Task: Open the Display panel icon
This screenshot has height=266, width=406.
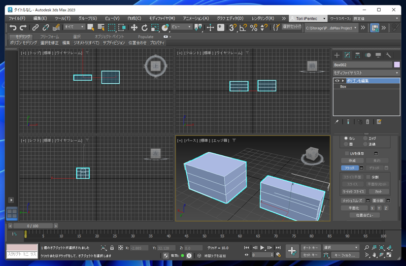Action: 378,55
